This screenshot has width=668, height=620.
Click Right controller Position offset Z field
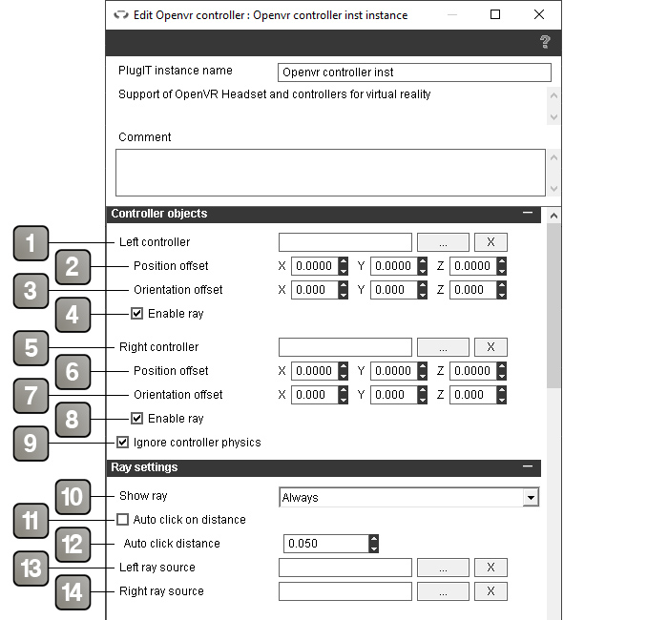click(473, 371)
